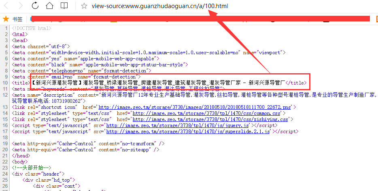Click the browser forward arrow

21,6
